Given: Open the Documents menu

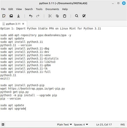Looking at the screenshot, I should coord(52,9).
